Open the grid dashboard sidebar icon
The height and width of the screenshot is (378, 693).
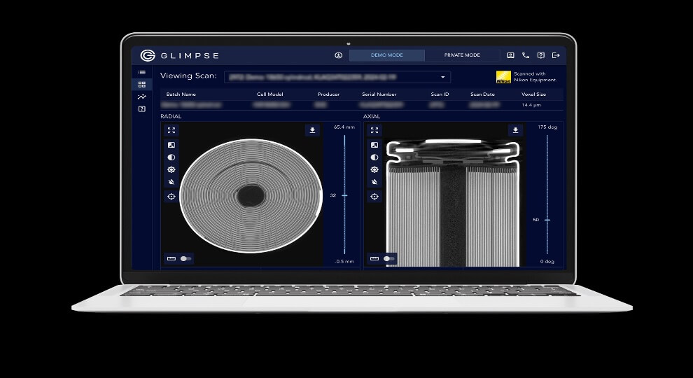142,84
